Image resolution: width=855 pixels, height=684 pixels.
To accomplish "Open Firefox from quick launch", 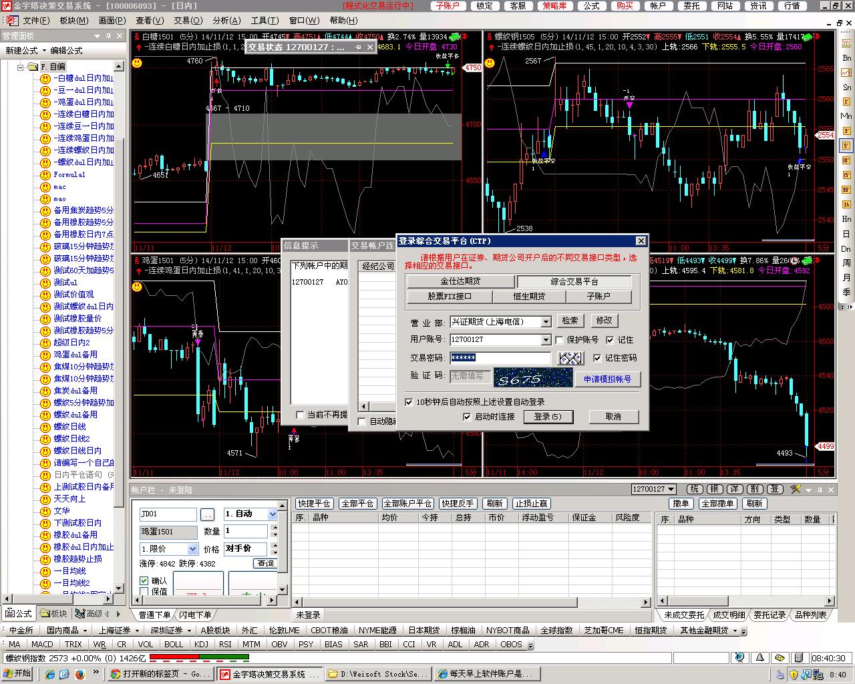I will point(79,674).
